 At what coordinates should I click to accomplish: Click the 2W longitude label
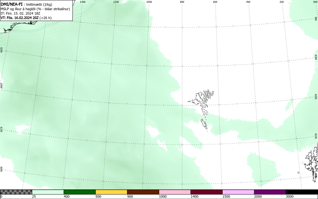[x=281, y=2]
